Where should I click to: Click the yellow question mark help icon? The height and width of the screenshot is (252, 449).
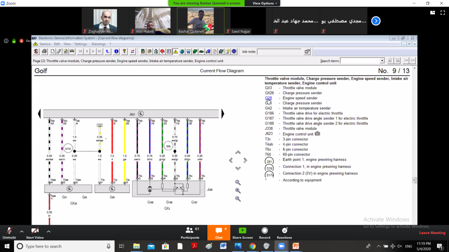(124, 52)
